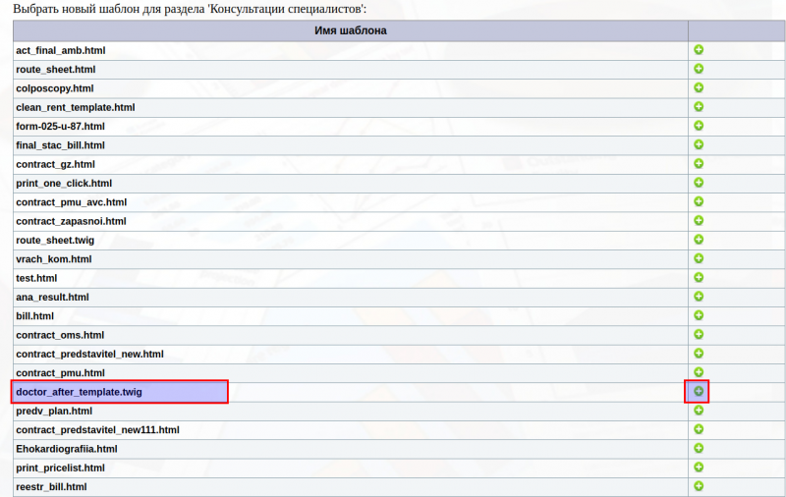Select the contract_oms.html template name
The width and height of the screenshot is (786, 497).
pyautogui.click(x=60, y=335)
